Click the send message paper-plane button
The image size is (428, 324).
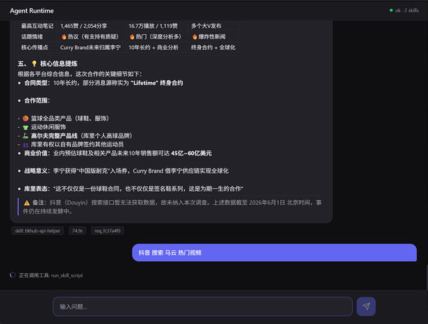click(366, 307)
